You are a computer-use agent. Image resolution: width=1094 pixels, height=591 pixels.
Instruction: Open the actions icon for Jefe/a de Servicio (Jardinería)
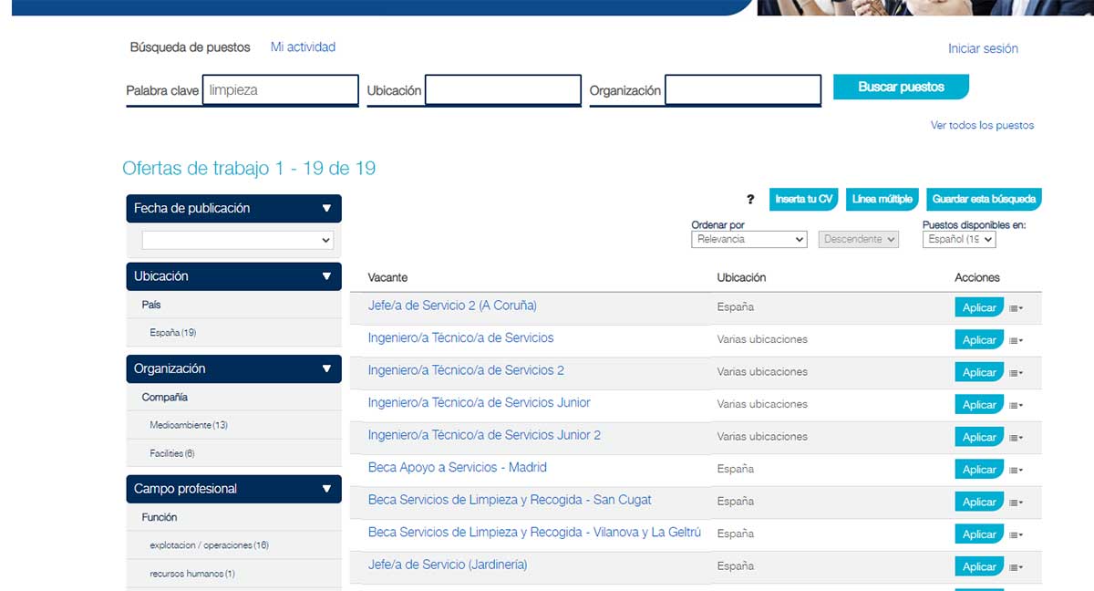pos(1017,565)
